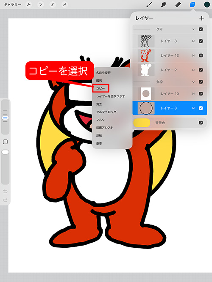Viewport: 212px width, 282px height.
Task: Toggle visibility of 背景色 layer
Action: pos(201,123)
